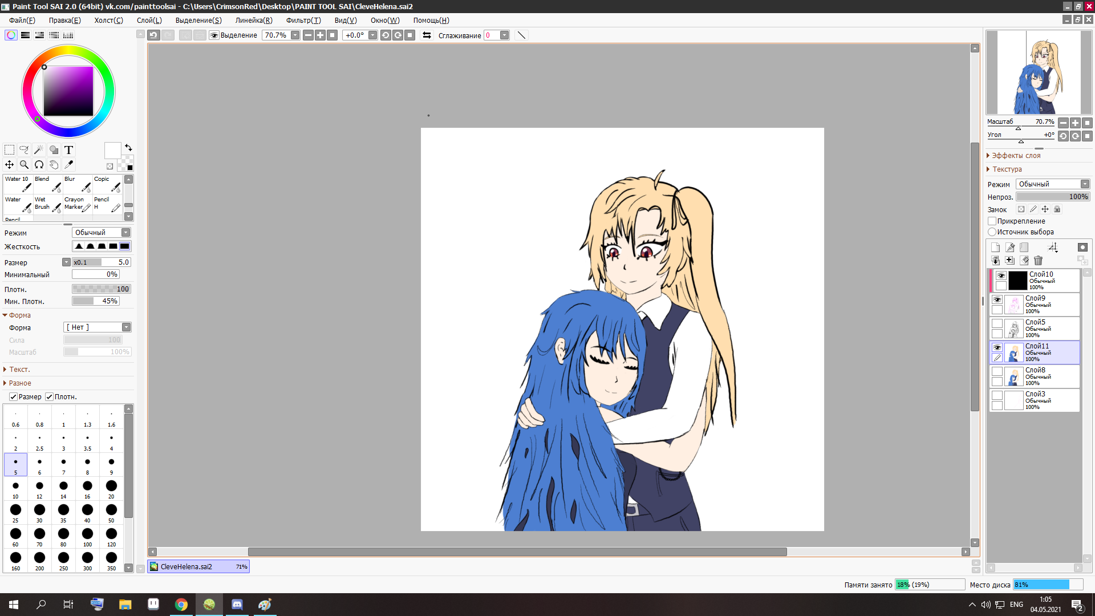Click the layer opacity Непроз. slider
This screenshot has height=616, width=1095.
click(1053, 197)
